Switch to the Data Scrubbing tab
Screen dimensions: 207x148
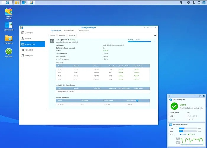click(x=70, y=31)
